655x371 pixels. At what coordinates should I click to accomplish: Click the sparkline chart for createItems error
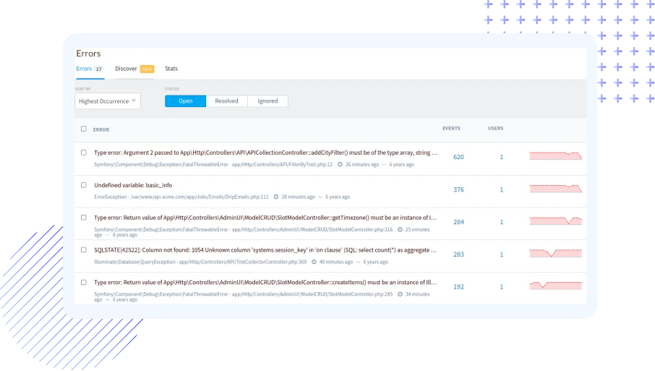[555, 286]
